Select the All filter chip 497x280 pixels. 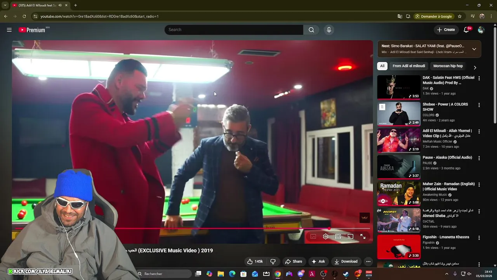(382, 66)
